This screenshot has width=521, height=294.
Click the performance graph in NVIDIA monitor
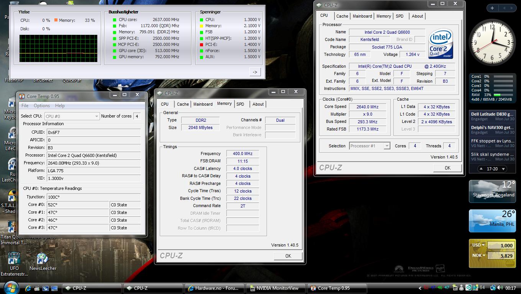tap(59, 49)
